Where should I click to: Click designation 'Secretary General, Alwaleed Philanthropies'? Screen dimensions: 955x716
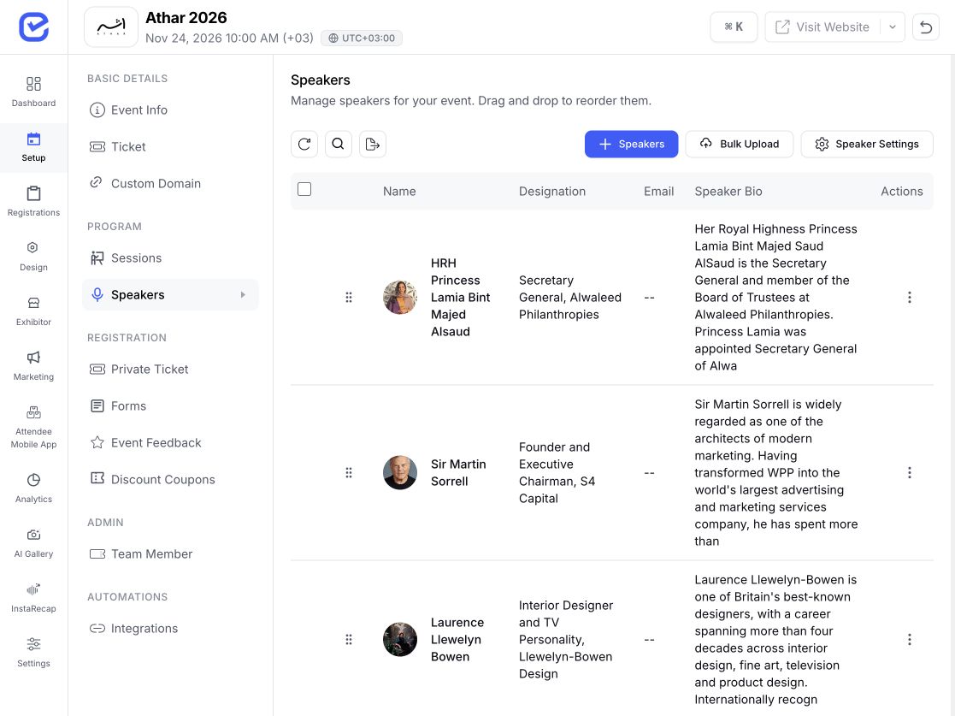[x=570, y=298]
